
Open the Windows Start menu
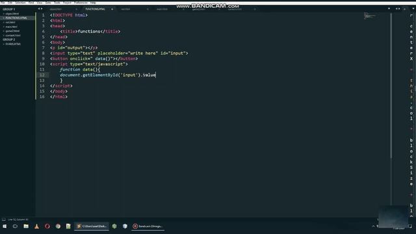tap(5, 226)
